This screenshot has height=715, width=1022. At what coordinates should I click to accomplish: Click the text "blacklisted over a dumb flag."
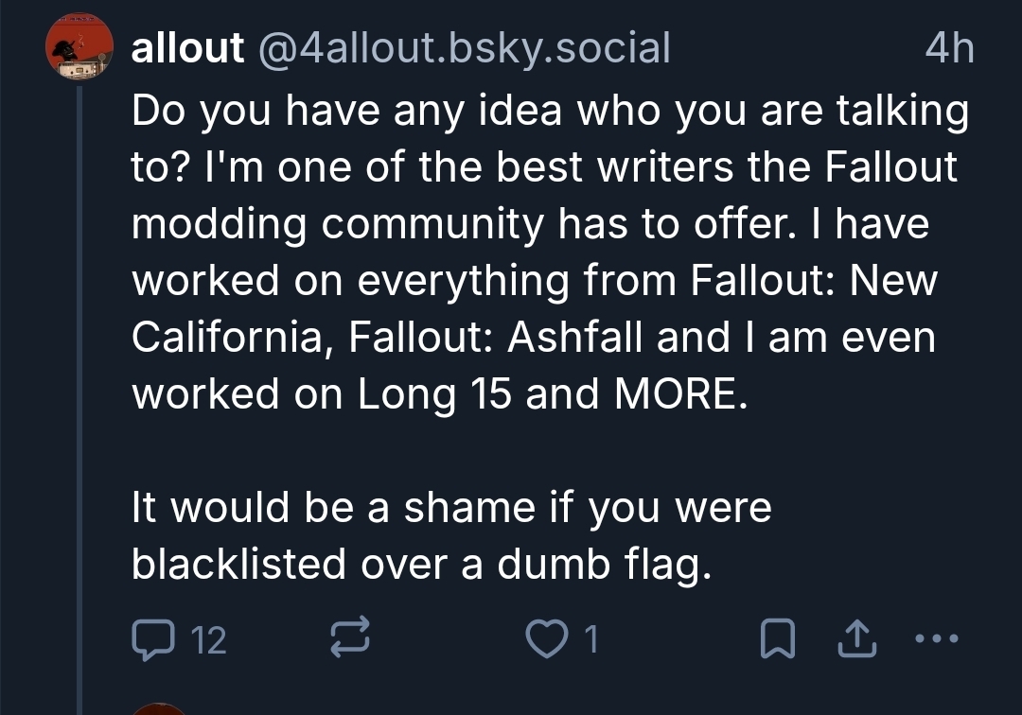[420, 565]
